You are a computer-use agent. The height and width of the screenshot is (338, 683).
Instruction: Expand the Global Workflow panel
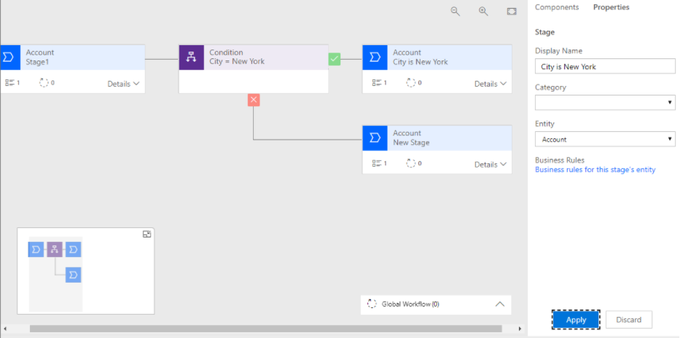click(500, 304)
